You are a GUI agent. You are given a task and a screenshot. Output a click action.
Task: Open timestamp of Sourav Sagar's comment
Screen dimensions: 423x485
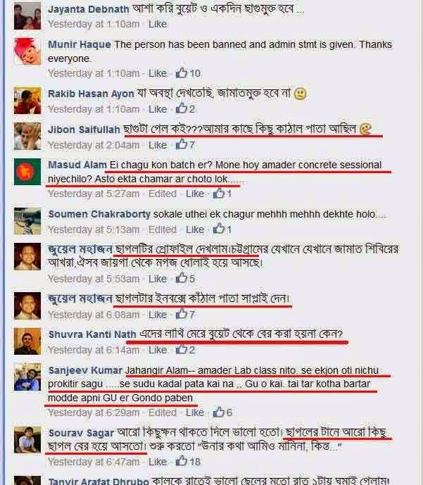pos(94,462)
